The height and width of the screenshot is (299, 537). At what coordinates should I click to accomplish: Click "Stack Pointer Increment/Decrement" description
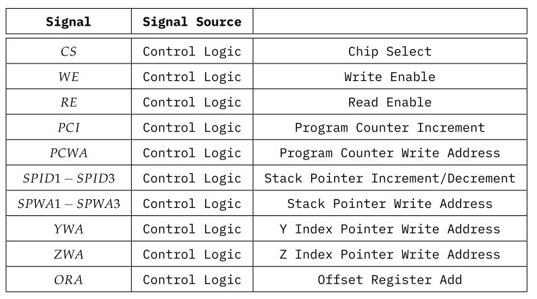tap(390, 179)
